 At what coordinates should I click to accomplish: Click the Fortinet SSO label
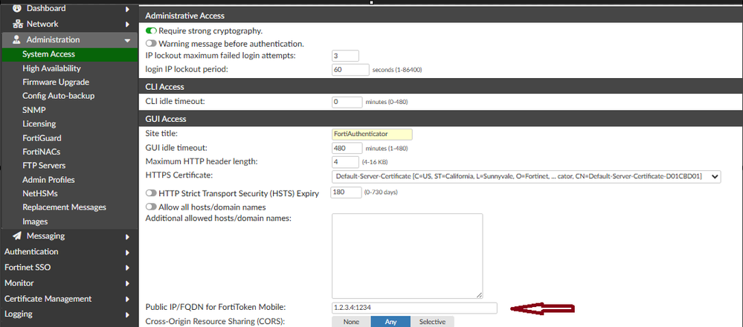click(x=28, y=268)
